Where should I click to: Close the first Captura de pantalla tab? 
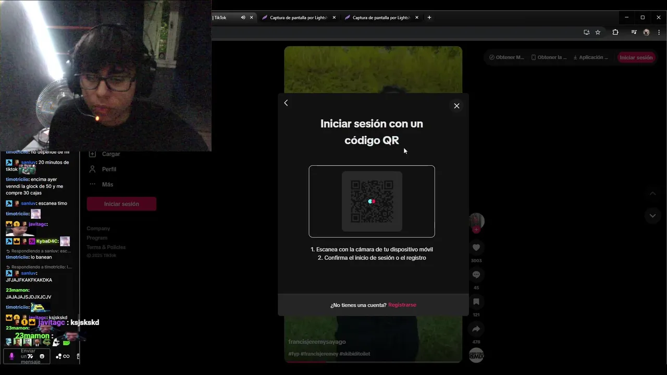(334, 17)
